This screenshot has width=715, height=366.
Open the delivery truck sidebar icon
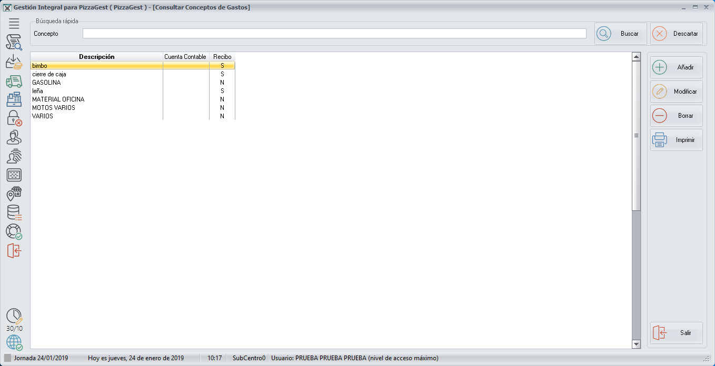14,81
